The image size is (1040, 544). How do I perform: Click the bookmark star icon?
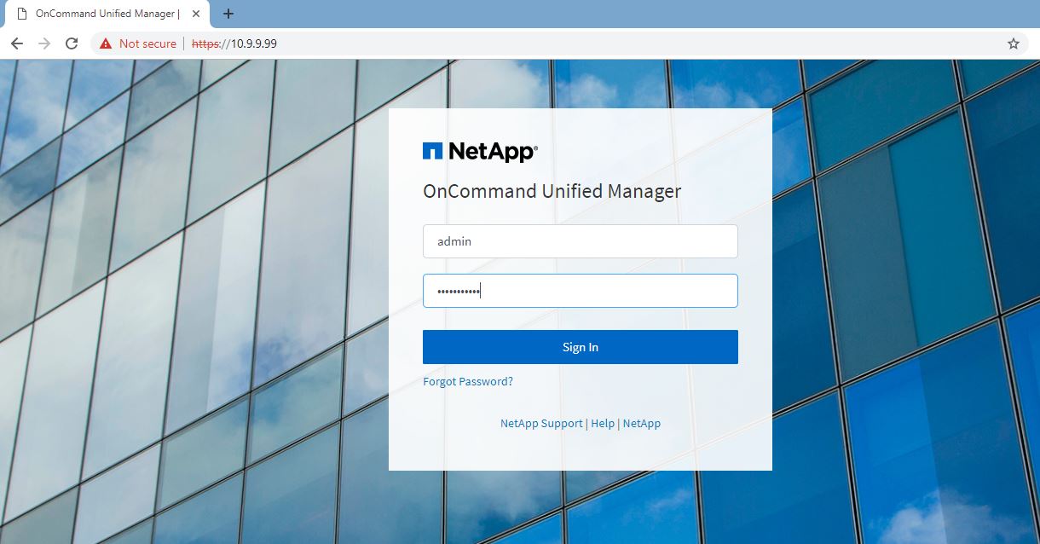1013,43
